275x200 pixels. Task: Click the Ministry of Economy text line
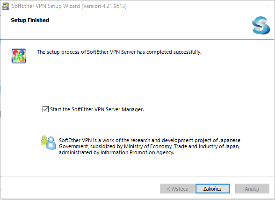(x=149, y=146)
